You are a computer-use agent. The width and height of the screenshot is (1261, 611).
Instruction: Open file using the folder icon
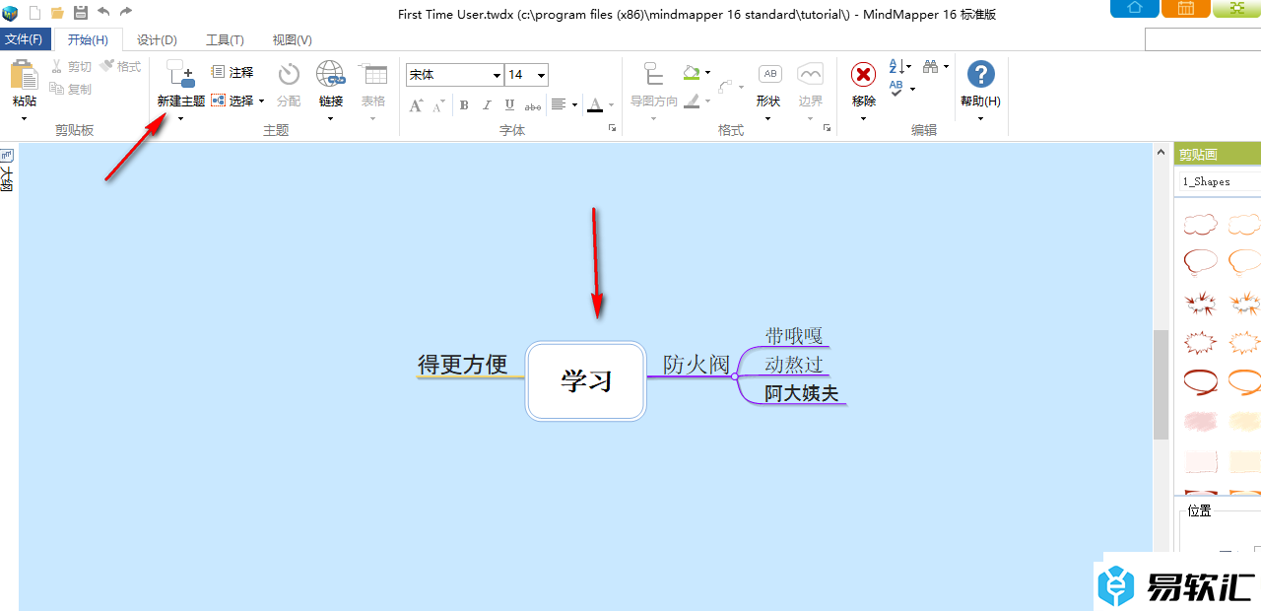coord(58,12)
